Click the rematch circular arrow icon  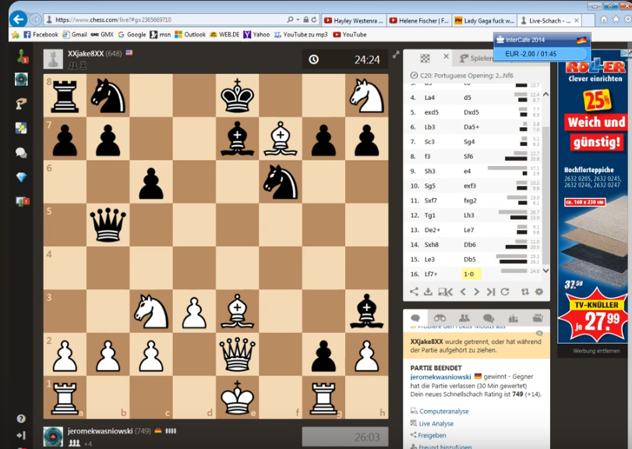pyautogui.click(x=505, y=292)
